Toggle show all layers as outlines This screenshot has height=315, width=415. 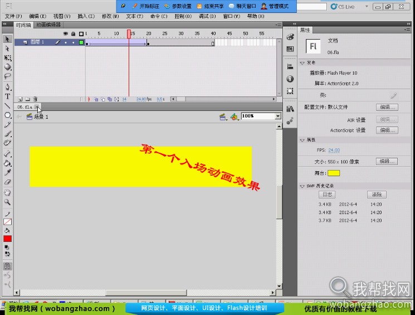click(x=81, y=33)
